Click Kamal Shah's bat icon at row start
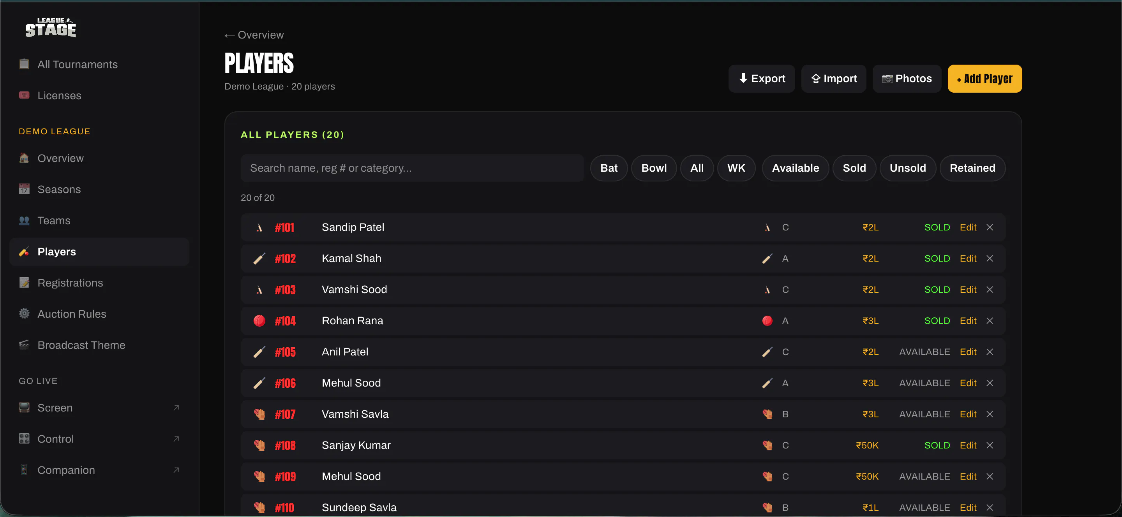 [x=259, y=258]
